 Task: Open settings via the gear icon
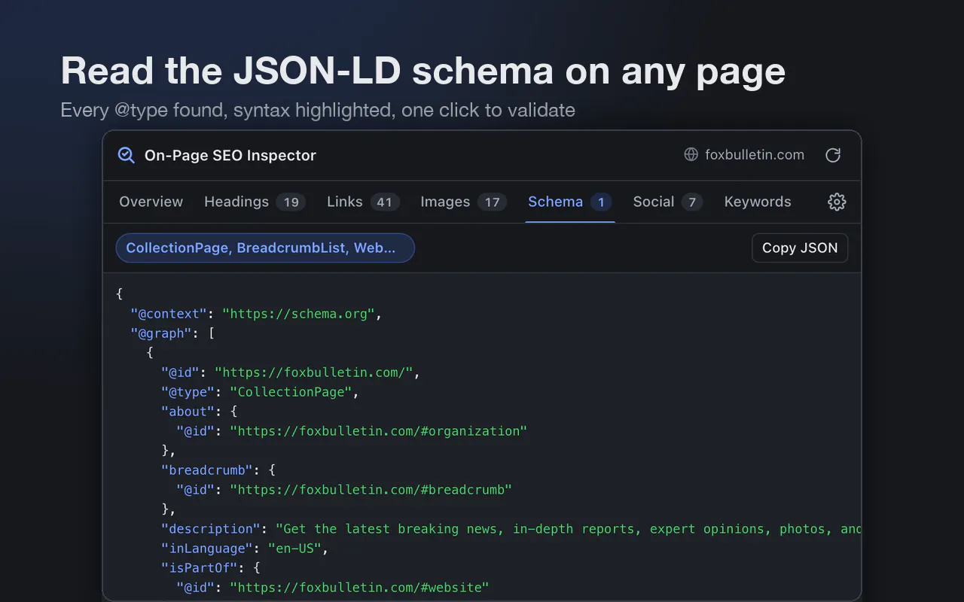[x=837, y=202]
